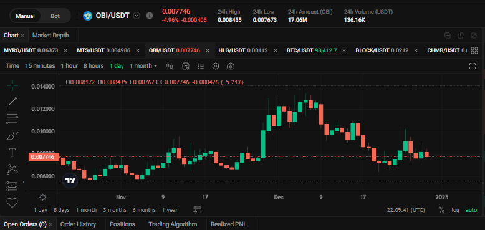This screenshot has width=485, height=230.
Task: Toggle auto scale on price axis
Action: click(471, 210)
